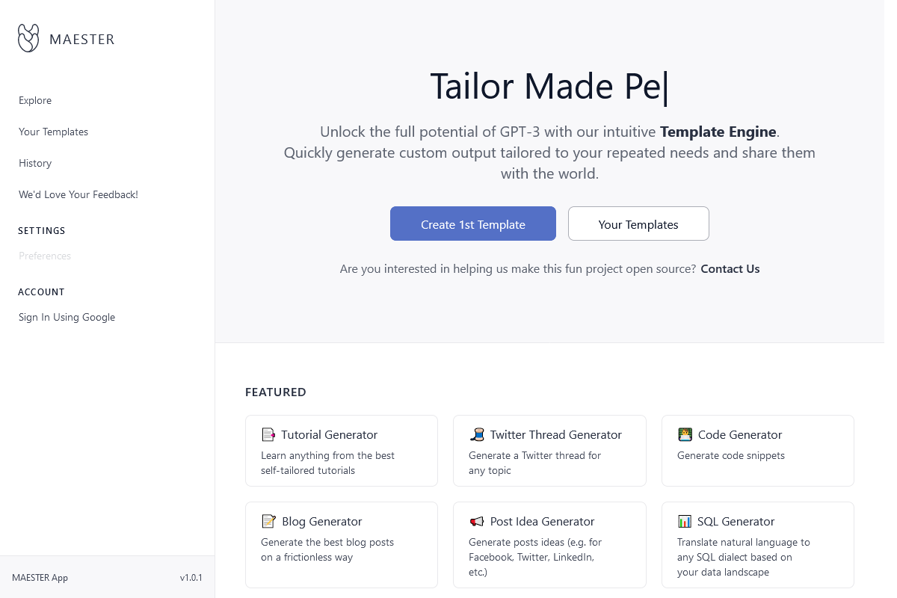Click the Twitter Thread Generator thread icon
The image size is (897, 598).
pos(477,435)
